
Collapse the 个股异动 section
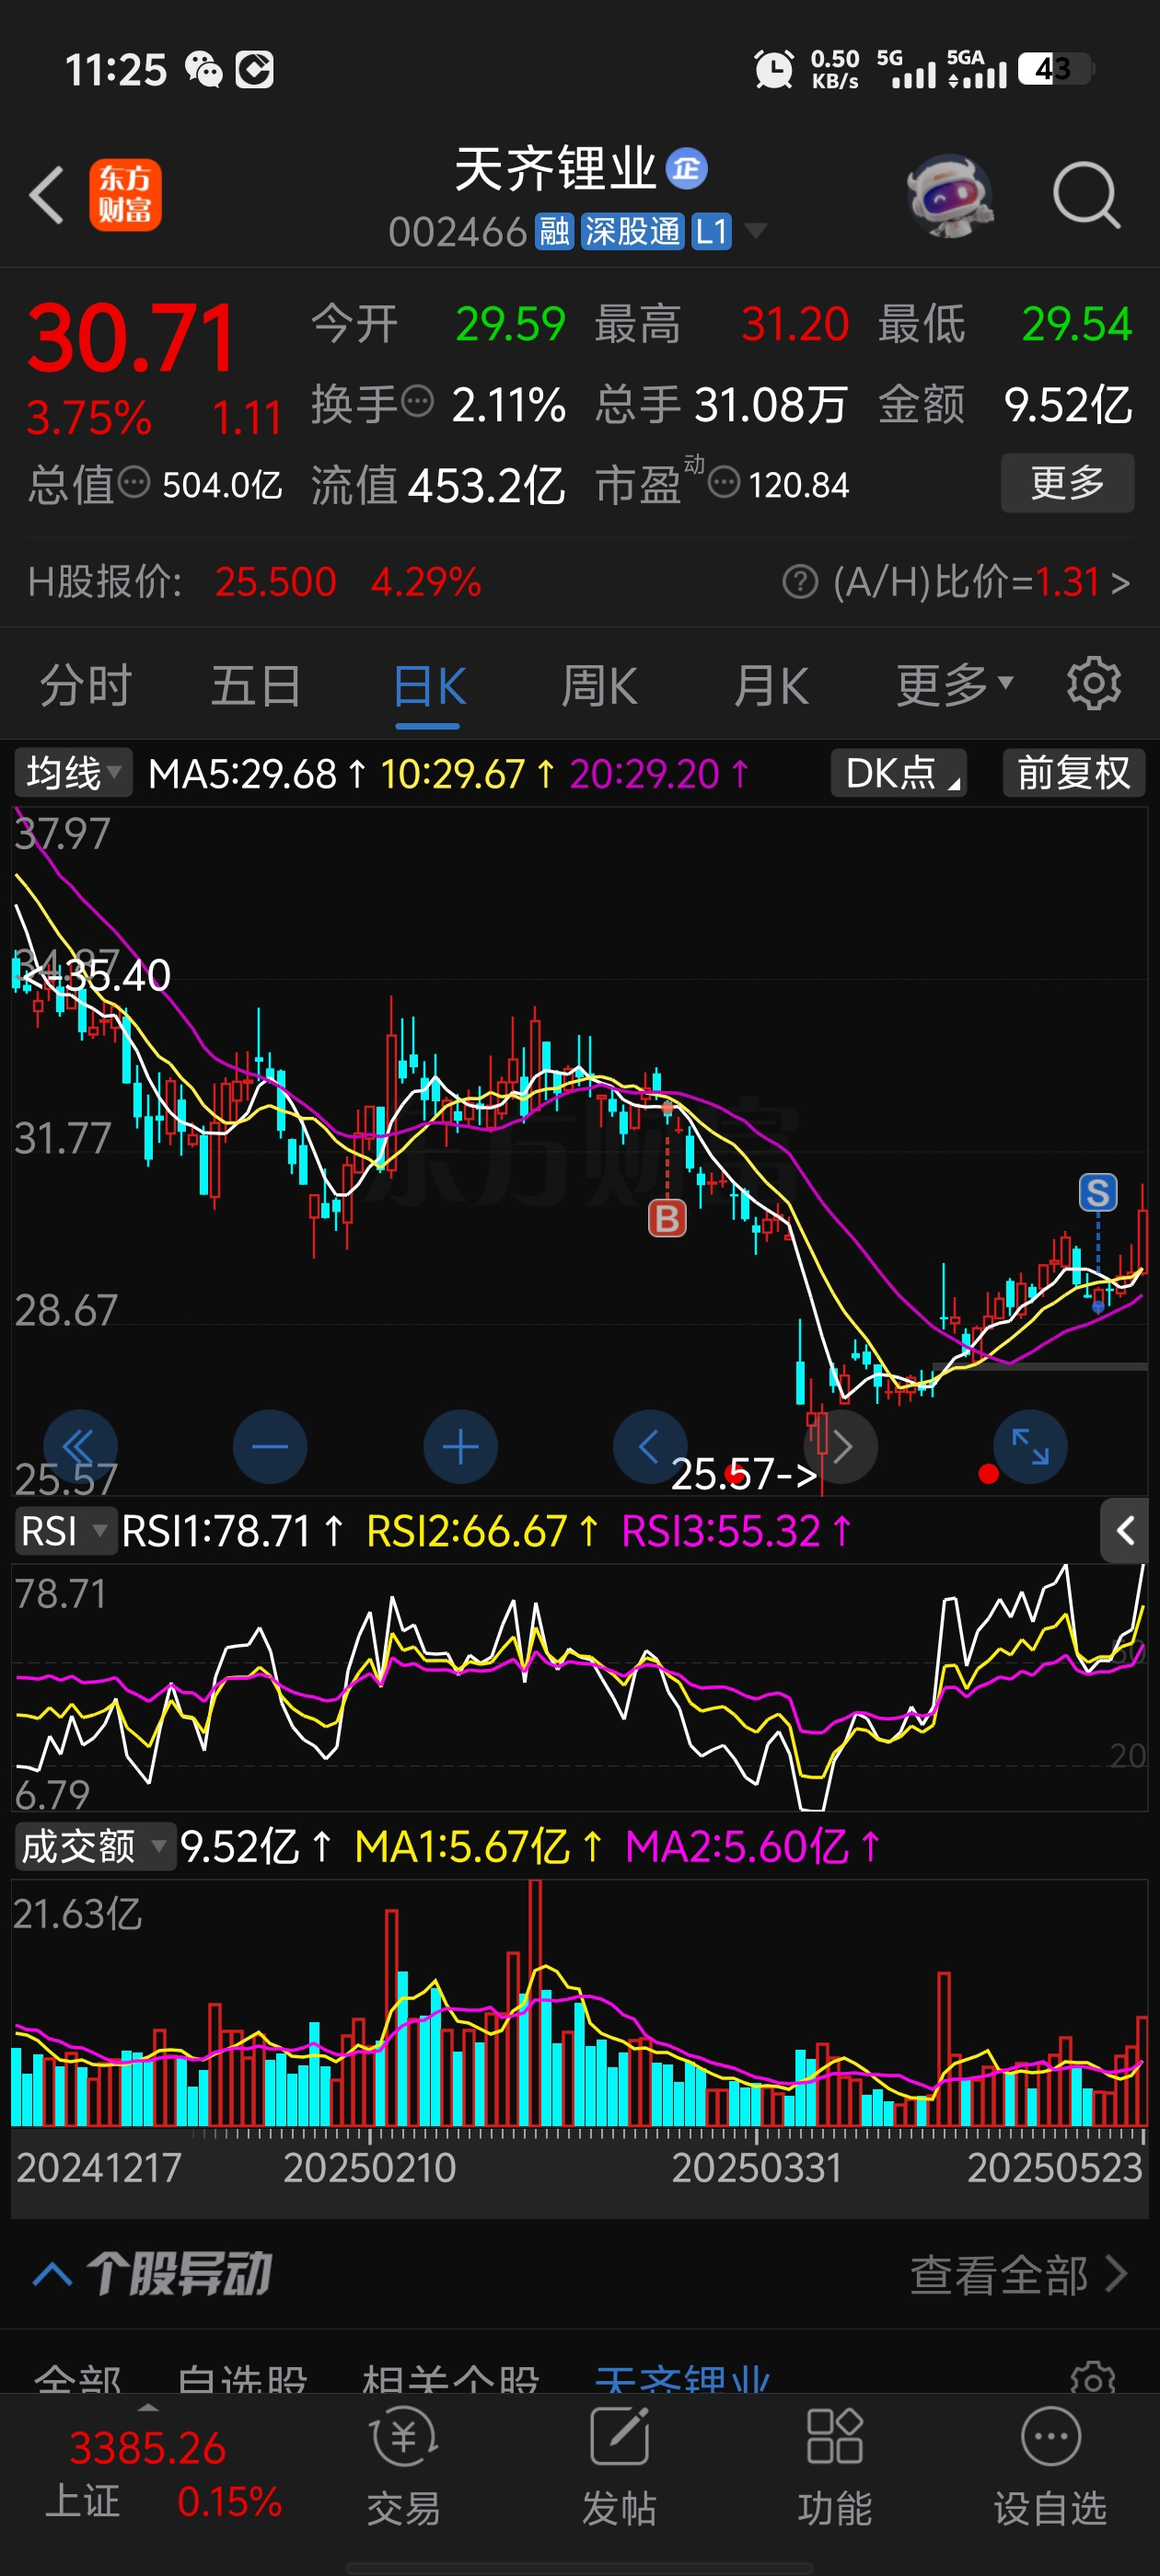52,2273
